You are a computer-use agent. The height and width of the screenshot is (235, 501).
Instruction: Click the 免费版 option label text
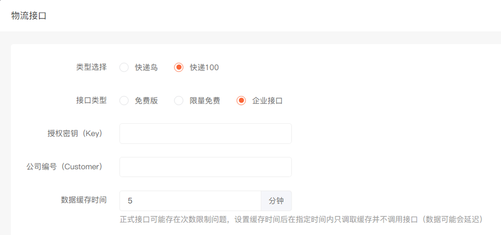click(x=147, y=101)
